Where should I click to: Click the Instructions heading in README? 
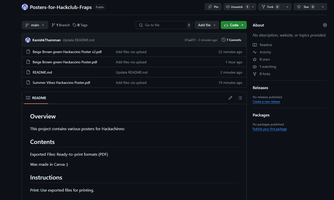click(46, 178)
